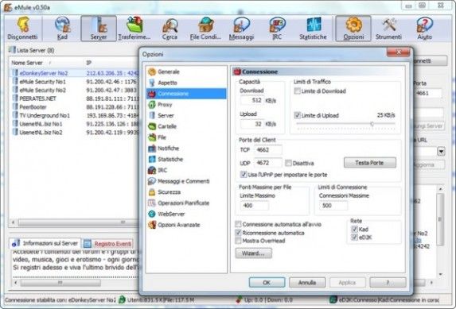456x309 pixels.
Task: Toggle the Kad network checkbox
Action: (354, 229)
